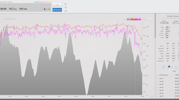This screenshot has width=179, height=100.
Task: Click the Form -14 indicator
Action: (x=49, y=2)
